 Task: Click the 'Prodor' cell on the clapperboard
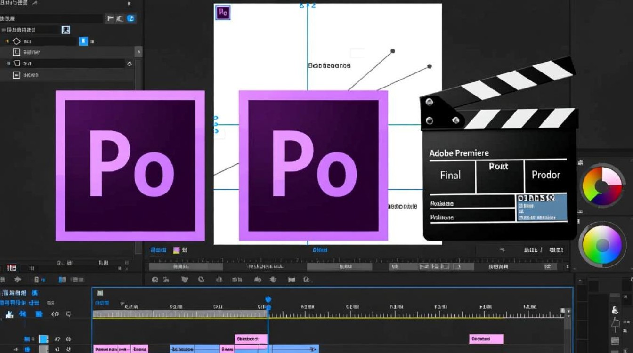click(545, 176)
